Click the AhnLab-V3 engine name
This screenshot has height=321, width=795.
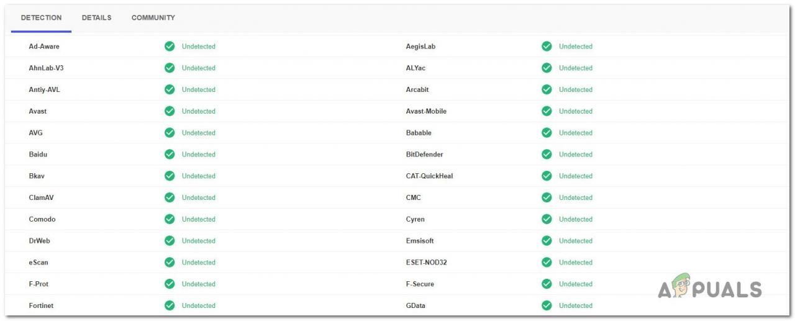(x=46, y=68)
